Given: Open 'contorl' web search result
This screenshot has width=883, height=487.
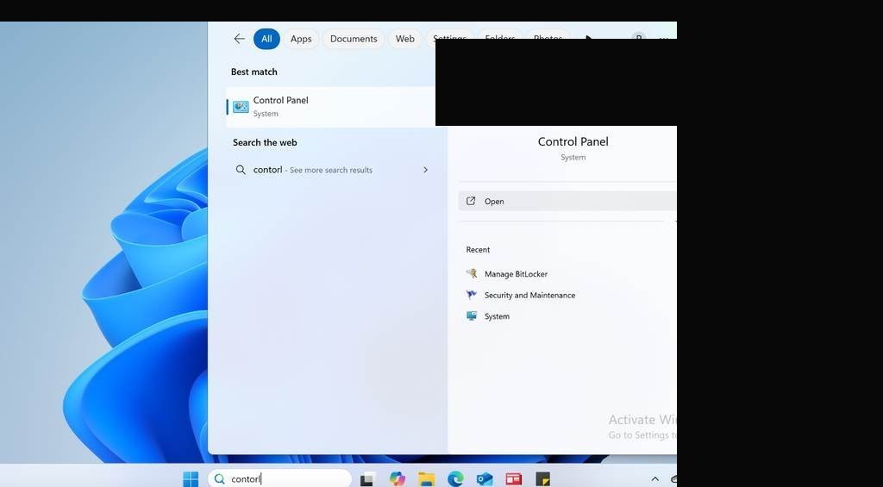Looking at the screenshot, I should pos(332,170).
